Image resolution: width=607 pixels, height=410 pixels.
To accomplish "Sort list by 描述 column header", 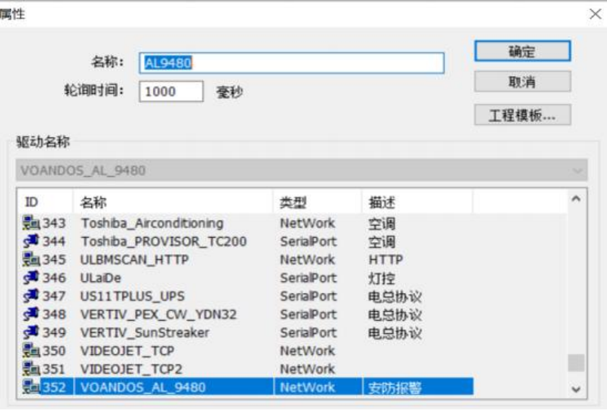I will 417,202.
